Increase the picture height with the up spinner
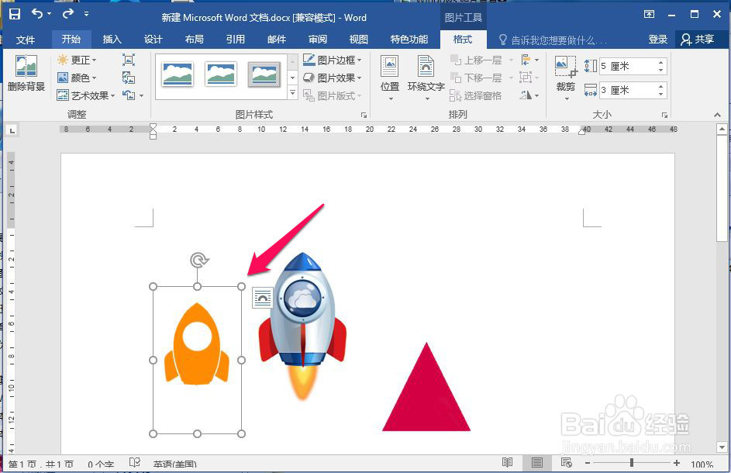731x473 pixels. [661, 63]
